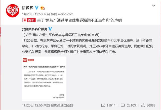Click the repost count 11914
161x110 pixels.
(x=111, y=105)
